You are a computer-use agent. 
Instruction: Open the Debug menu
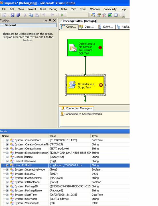pos(53,9)
